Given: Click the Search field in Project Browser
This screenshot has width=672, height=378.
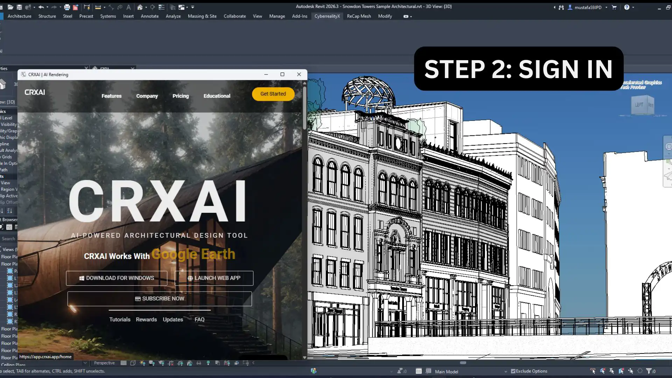Looking at the screenshot, I should point(9,239).
